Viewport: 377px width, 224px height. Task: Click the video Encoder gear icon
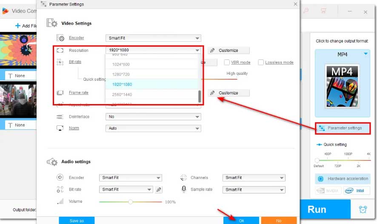(x=60, y=38)
